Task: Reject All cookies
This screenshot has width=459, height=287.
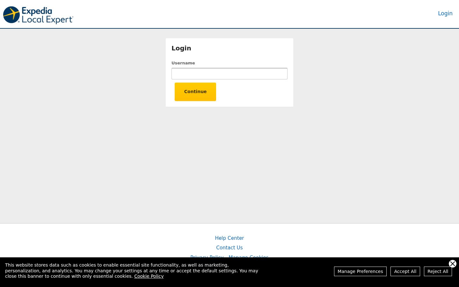Action: (438, 271)
